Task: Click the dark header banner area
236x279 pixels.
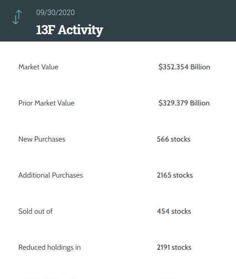Action: pyautogui.click(x=118, y=21)
